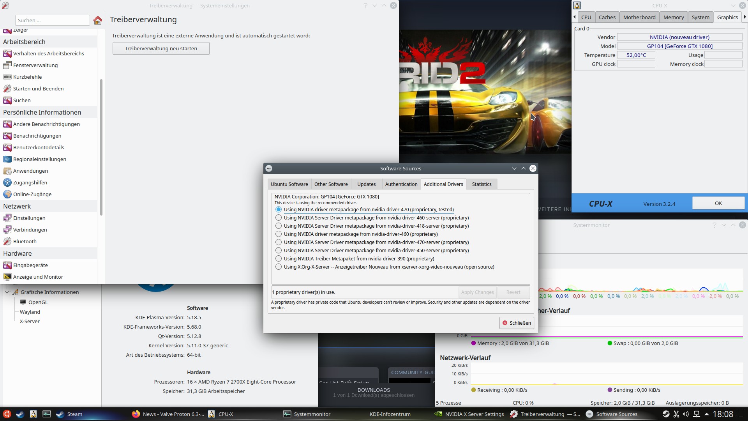Click the home icon beside the search field
Viewport: 748px width, 421px height.
[x=97, y=20]
